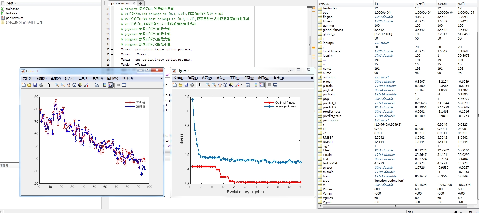The image size is (479, 213).
Task: Switch to the psolssvm.m editor tab
Action: (x=120, y=3)
